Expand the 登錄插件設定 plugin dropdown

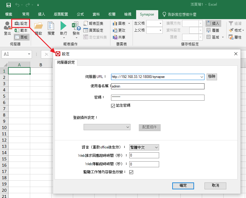point(107,127)
